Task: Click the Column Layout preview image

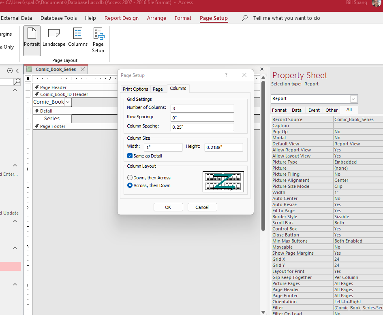Action: tap(223, 182)
